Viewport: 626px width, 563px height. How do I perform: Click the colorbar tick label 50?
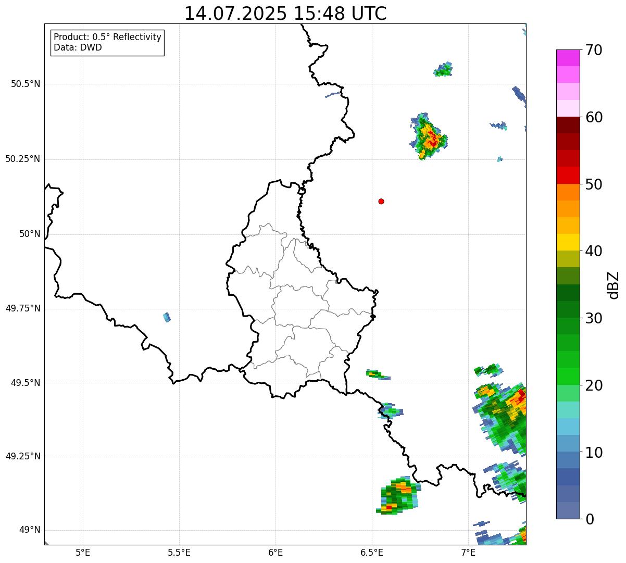[594, 184]
